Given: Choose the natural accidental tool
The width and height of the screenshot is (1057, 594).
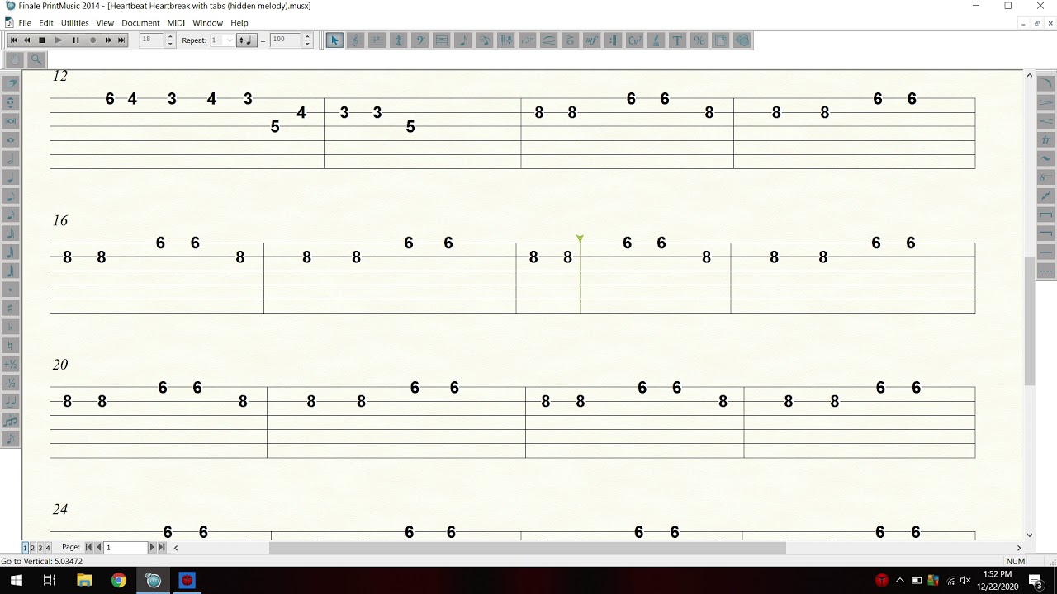Looking at the screenshot, I should [11, 346].
